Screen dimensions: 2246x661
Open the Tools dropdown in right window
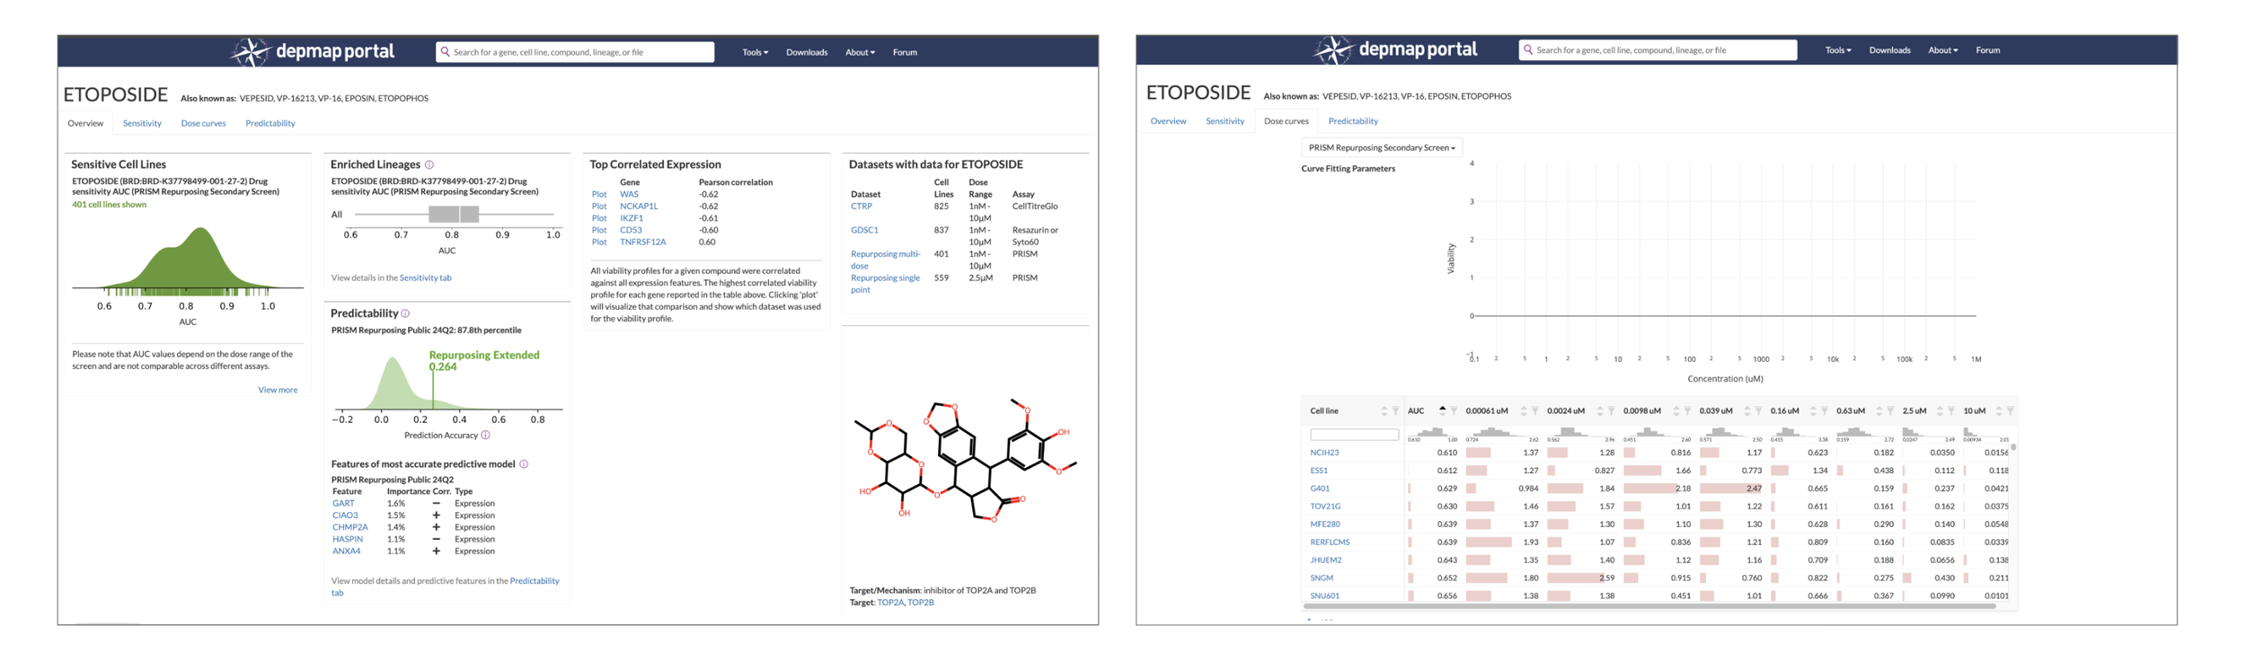(1837, 50)
